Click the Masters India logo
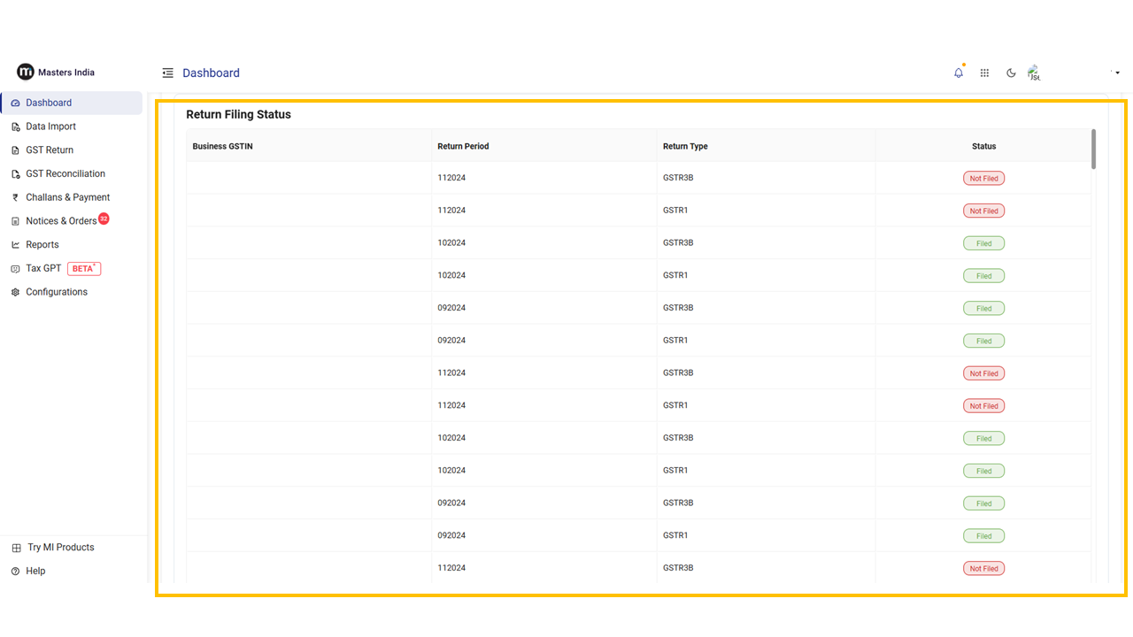This screenshot has width=1133, height=637. [26, 73]
